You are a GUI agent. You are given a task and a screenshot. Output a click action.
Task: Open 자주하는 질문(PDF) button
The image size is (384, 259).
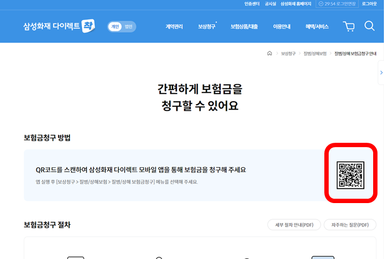click(x=350, y=225)
